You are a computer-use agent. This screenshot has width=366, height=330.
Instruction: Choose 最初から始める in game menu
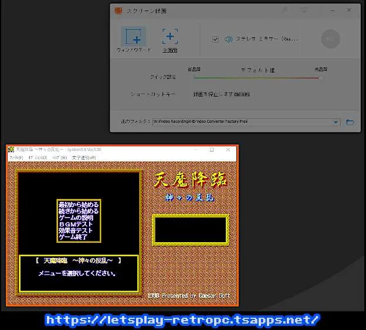tap(79, 205)
